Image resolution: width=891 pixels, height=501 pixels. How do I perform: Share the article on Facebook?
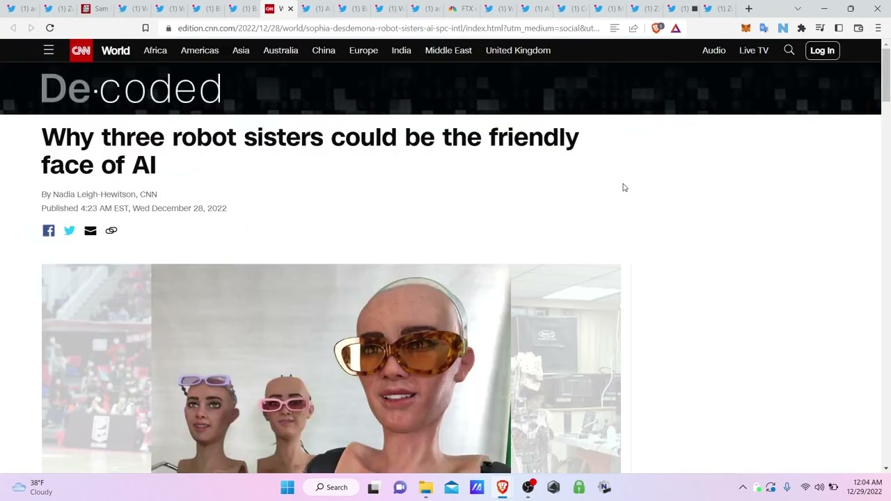tap(48, 230)
